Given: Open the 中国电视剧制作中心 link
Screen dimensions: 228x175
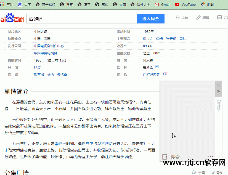Looking at the screenshot, I should point(49,46).
